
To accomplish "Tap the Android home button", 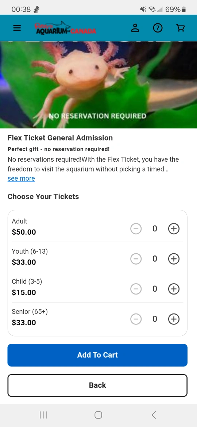I will (x=98, y=415).
